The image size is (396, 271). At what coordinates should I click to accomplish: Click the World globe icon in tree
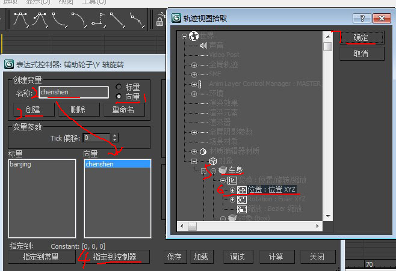(194, 36)
